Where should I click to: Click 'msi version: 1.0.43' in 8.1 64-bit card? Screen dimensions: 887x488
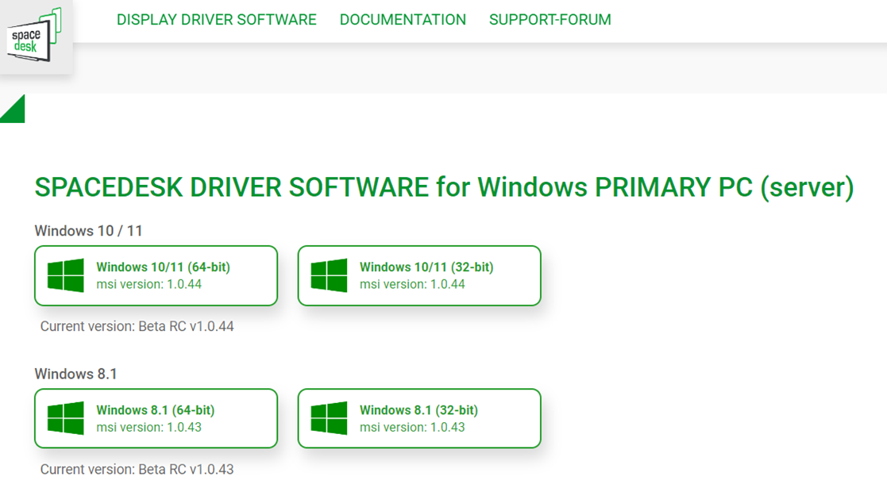(148, 428)
